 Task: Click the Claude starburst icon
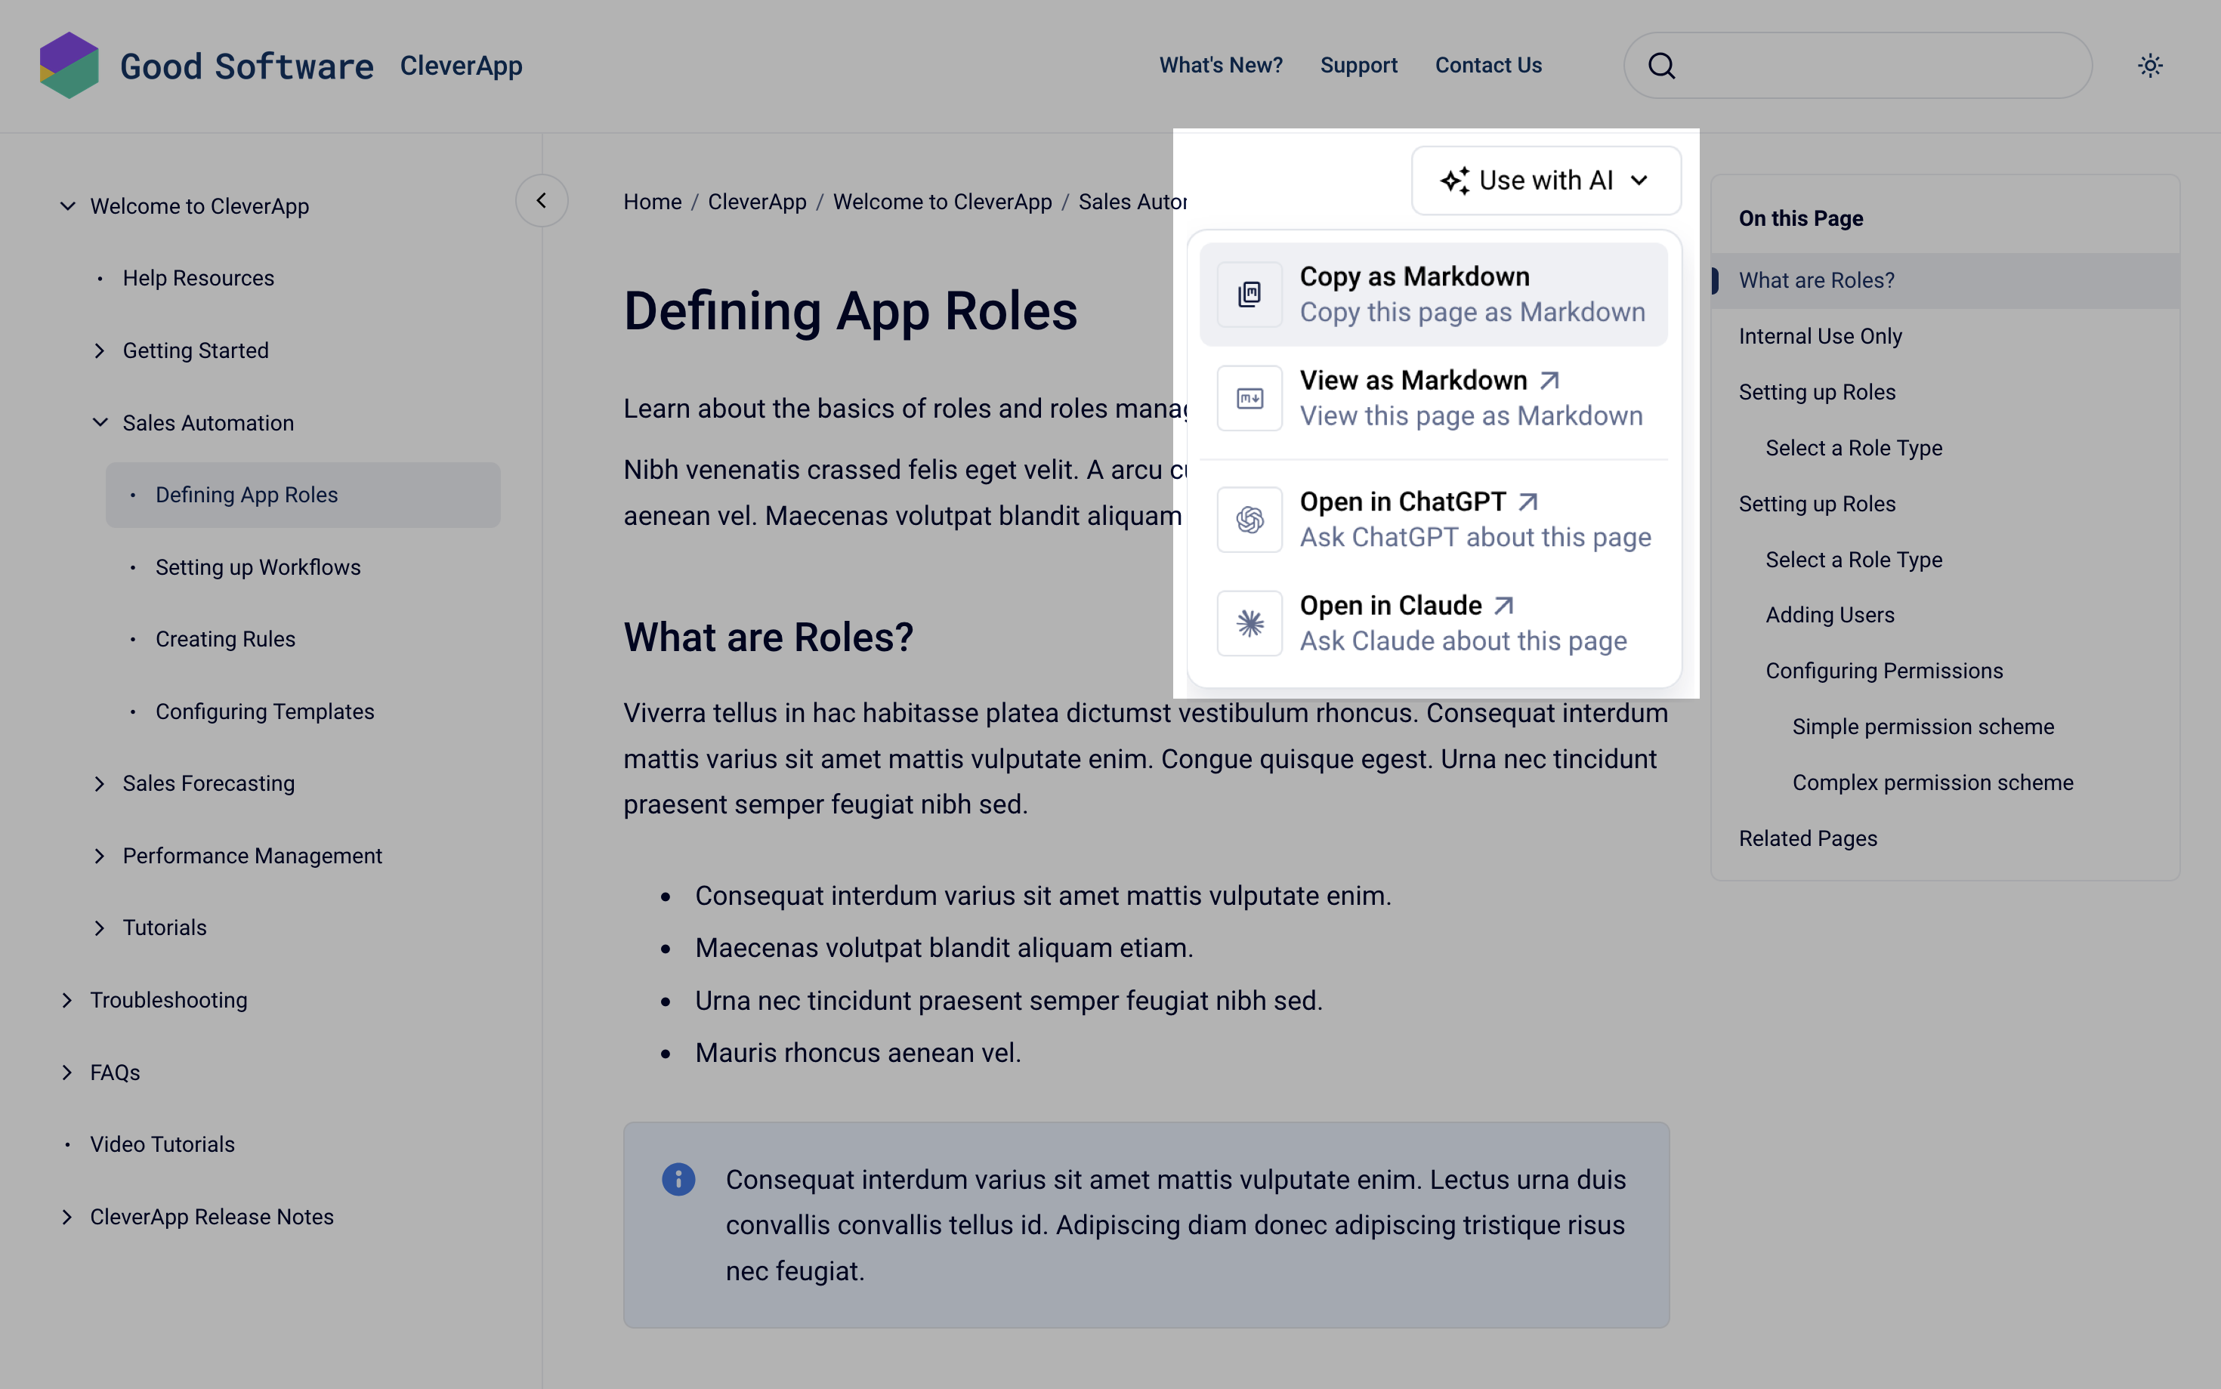click(x=1250, y=624)
